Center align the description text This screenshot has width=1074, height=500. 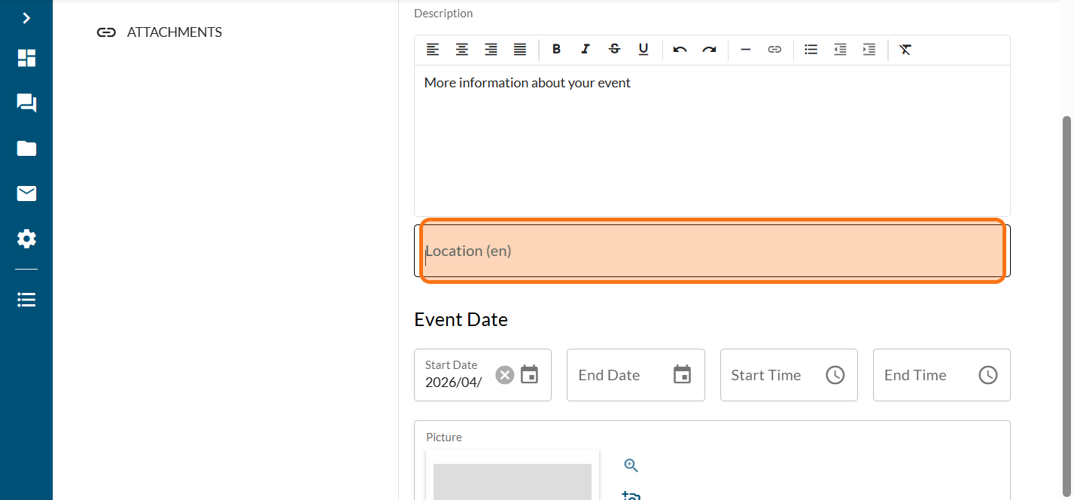click(461, 50)
